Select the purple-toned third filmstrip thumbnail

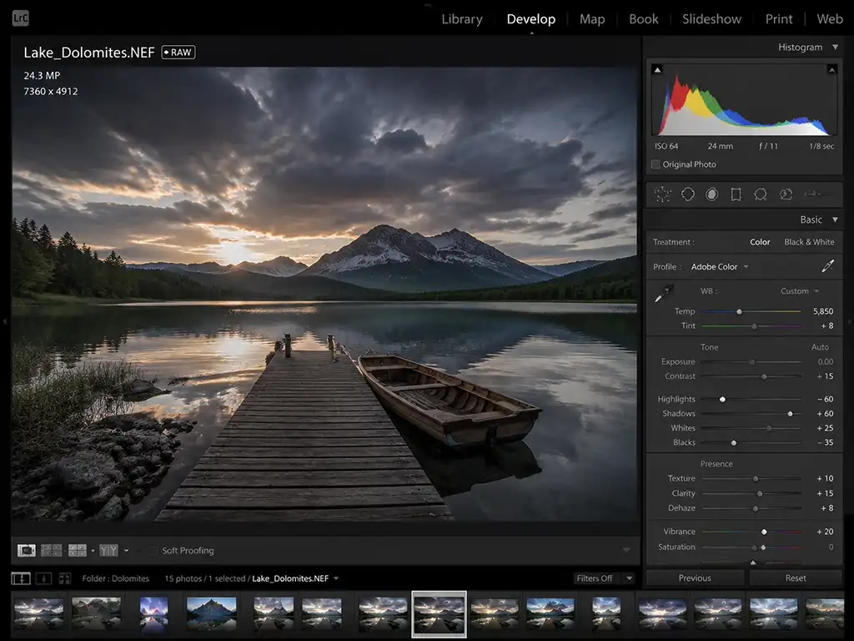click(153, 614)
